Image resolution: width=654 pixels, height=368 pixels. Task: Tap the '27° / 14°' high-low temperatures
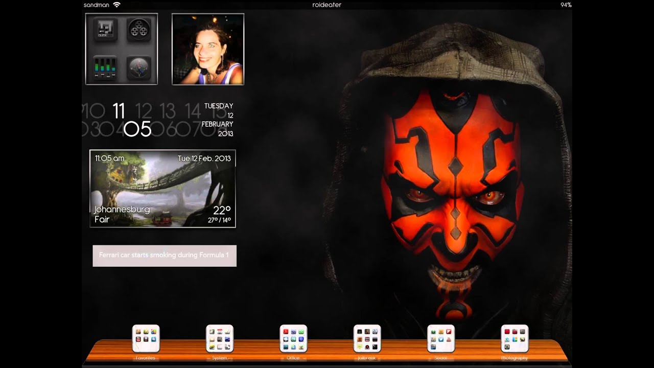[219, 220]
